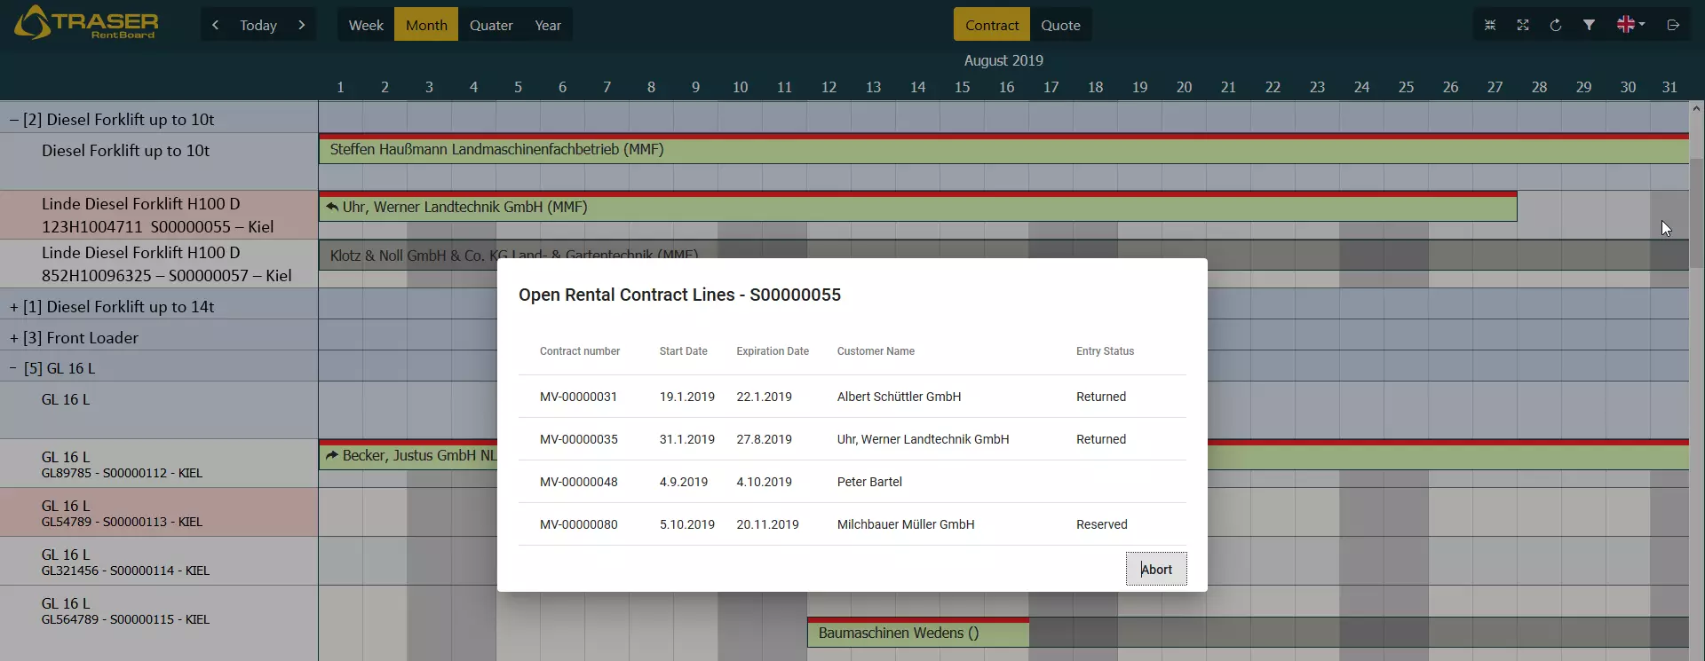Toggle to Contract mode
The height and width of the screenshot is (661, 1705).
point(991,25)
